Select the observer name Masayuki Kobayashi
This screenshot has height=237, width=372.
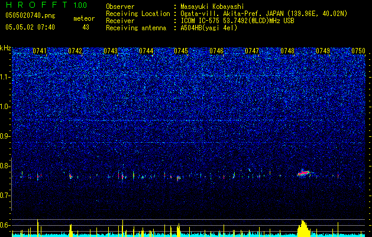[x=212, y=7]
